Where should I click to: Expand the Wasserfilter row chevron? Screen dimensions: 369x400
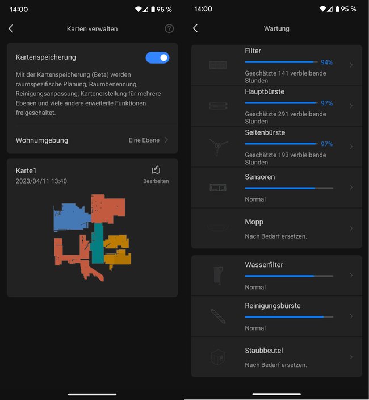click(x=351, y=275)
